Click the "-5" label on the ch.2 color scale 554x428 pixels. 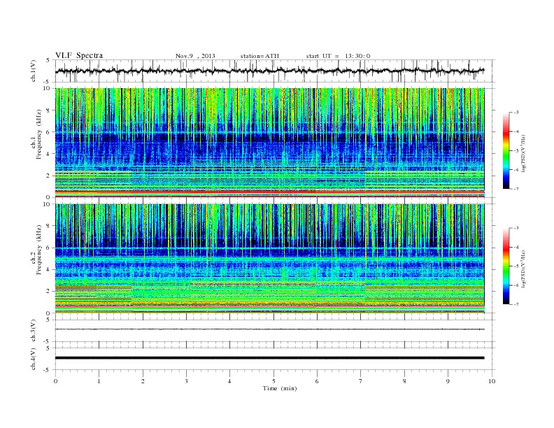516,266
